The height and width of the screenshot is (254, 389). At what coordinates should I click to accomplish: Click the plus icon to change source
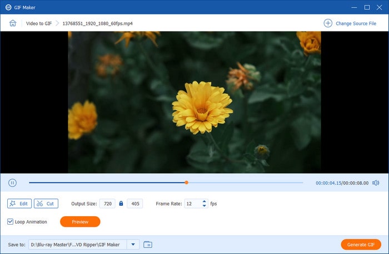tap(328, 23)
